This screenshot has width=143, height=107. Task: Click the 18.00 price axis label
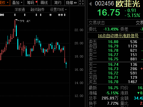[x=79, y=56]
